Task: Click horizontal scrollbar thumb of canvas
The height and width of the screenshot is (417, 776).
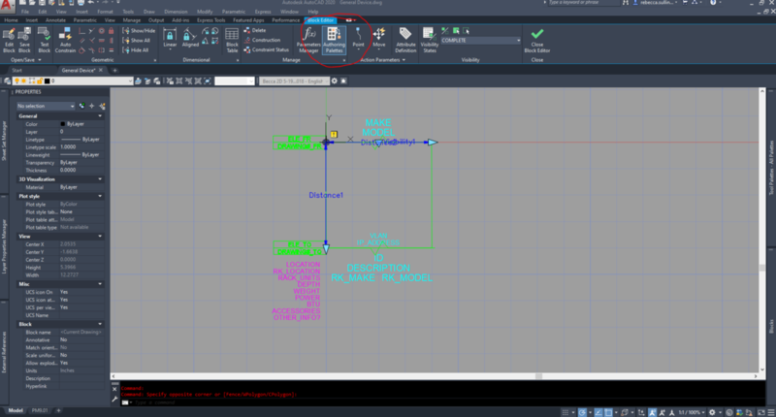Action: coord(538,376)
